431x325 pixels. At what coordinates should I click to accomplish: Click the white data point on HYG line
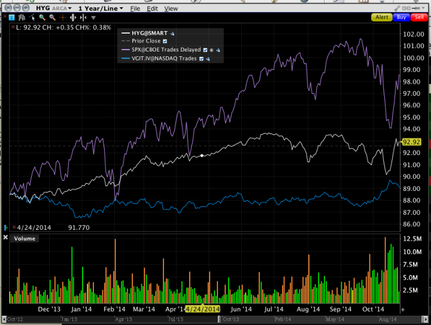[x=202, y=156]
